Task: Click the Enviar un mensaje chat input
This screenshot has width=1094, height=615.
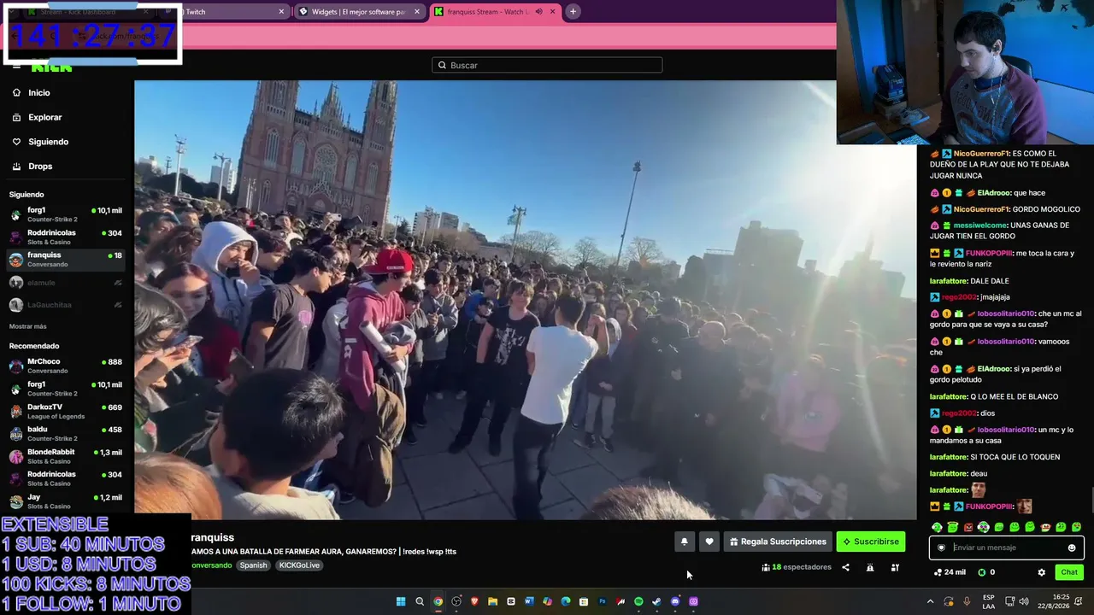Action: click(x=1007, y=548)
